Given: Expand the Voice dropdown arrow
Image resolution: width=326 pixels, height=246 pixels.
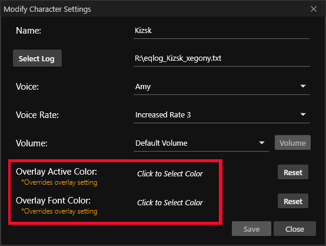Looking at the screenshot, I should click(303, 86).
